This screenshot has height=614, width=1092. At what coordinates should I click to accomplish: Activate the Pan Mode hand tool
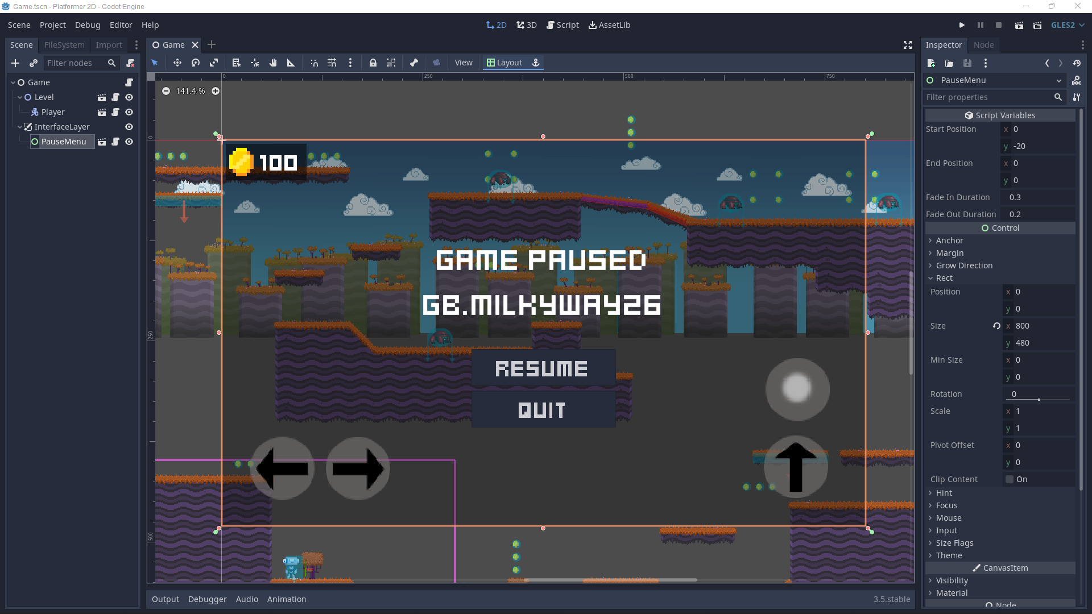(273, 63)
